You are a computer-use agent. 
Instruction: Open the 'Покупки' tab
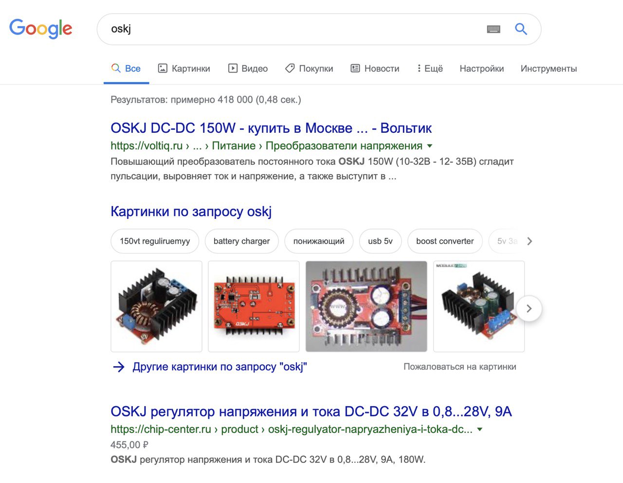(309, 69)
